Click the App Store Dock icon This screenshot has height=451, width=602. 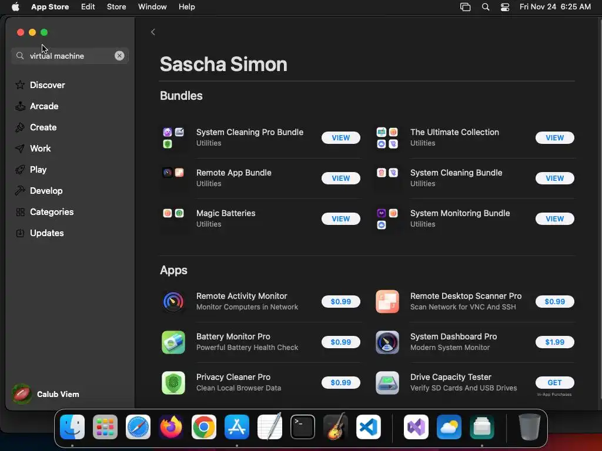pyautogui.click(x=236, y=426)
